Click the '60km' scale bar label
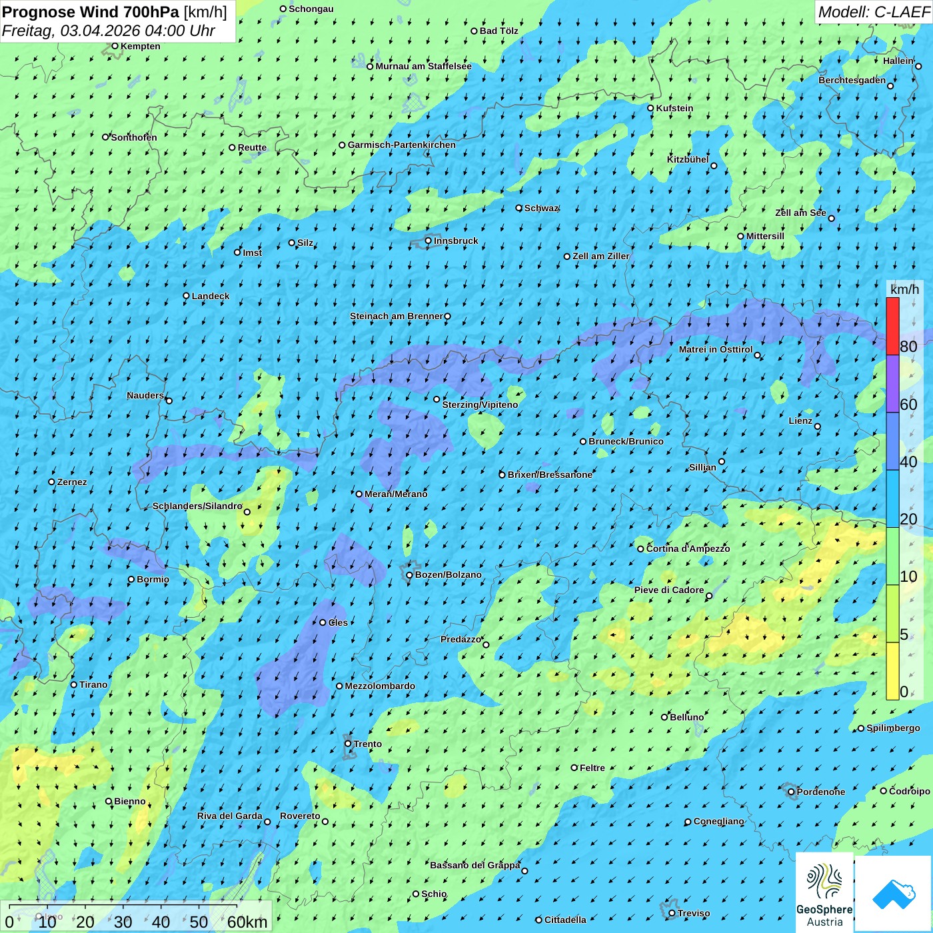933x933 pixels. 247,922
